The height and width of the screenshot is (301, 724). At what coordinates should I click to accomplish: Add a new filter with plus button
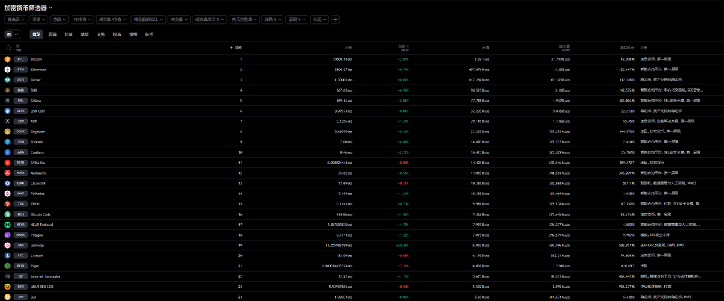point(335,20)
